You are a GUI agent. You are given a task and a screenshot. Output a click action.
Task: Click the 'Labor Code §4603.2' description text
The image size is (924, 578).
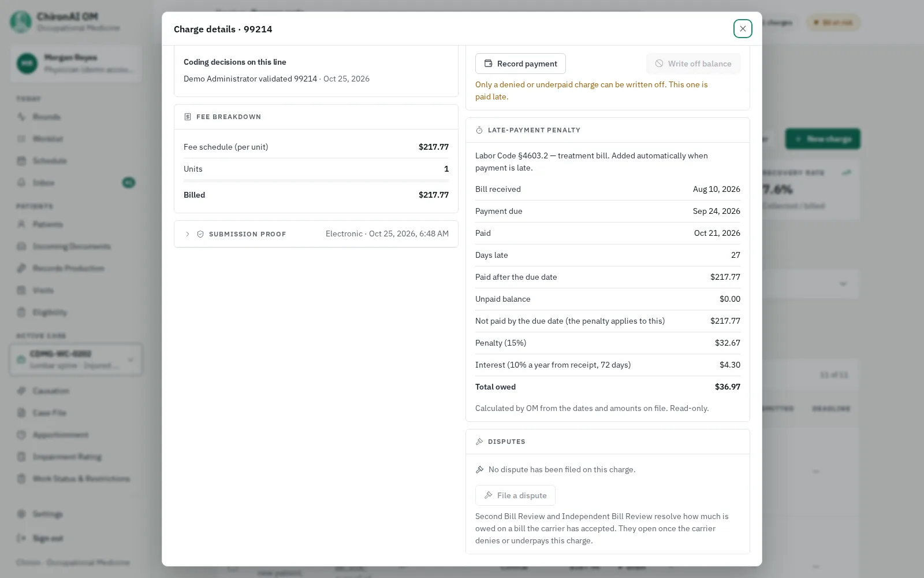click(x=591, y=162)
